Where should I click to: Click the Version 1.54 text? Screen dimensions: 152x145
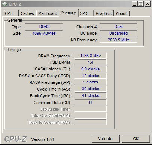tap(42, 139)
